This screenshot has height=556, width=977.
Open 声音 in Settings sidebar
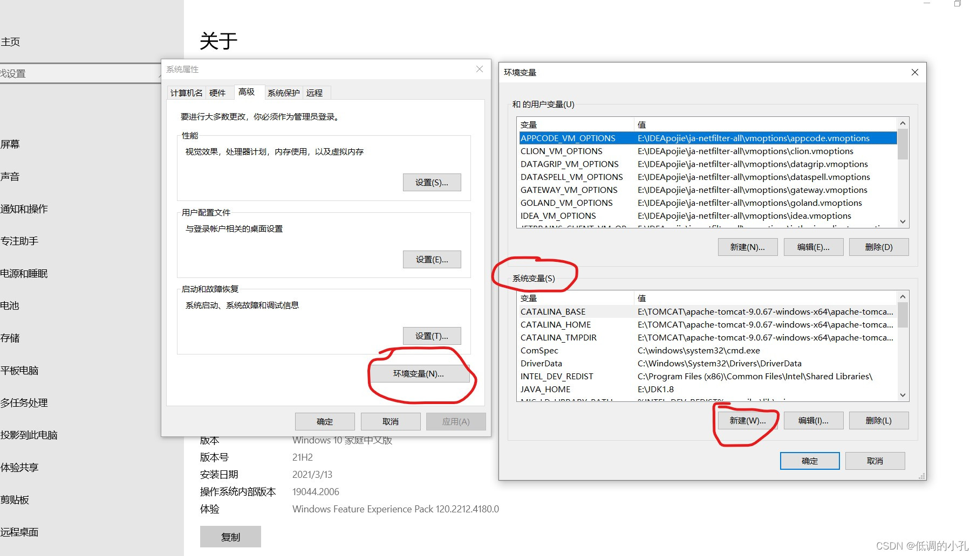[10, 176]
